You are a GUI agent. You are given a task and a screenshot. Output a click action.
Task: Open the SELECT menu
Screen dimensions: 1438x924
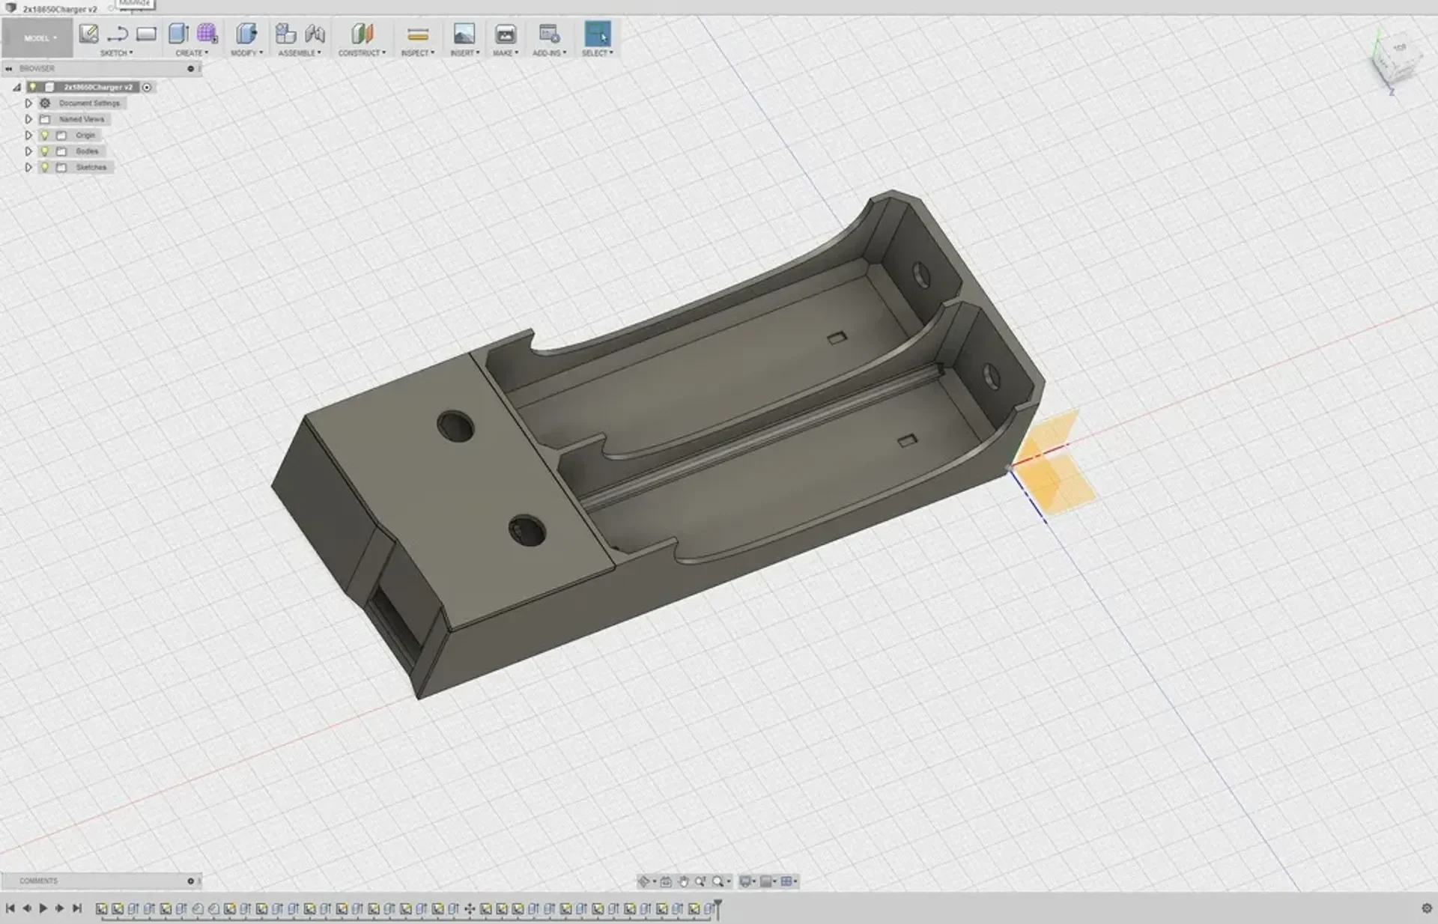point(597,53)
